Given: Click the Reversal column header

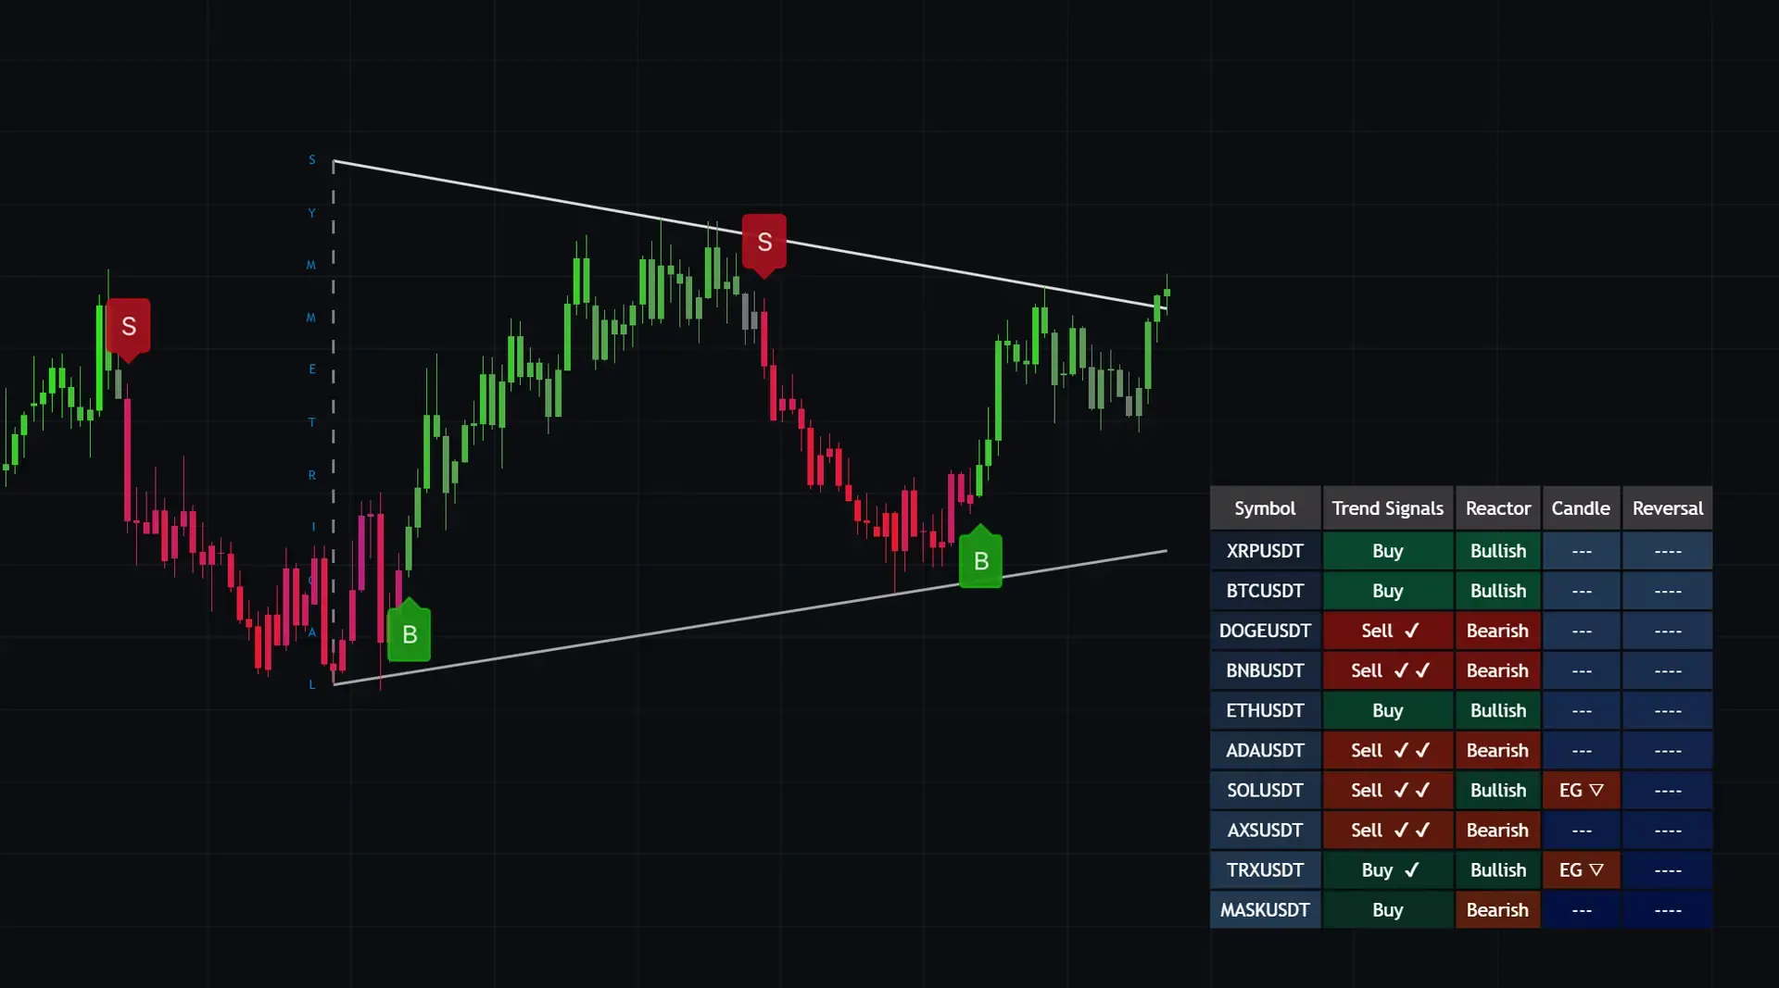Looking at the screenshot, I should (1667, 507).
